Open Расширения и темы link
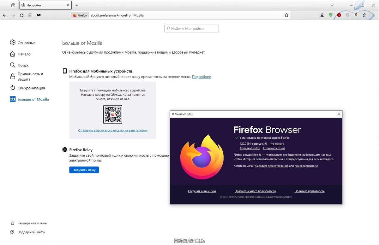379x245 pixels. pyautogui.click(x=29, y=223)
